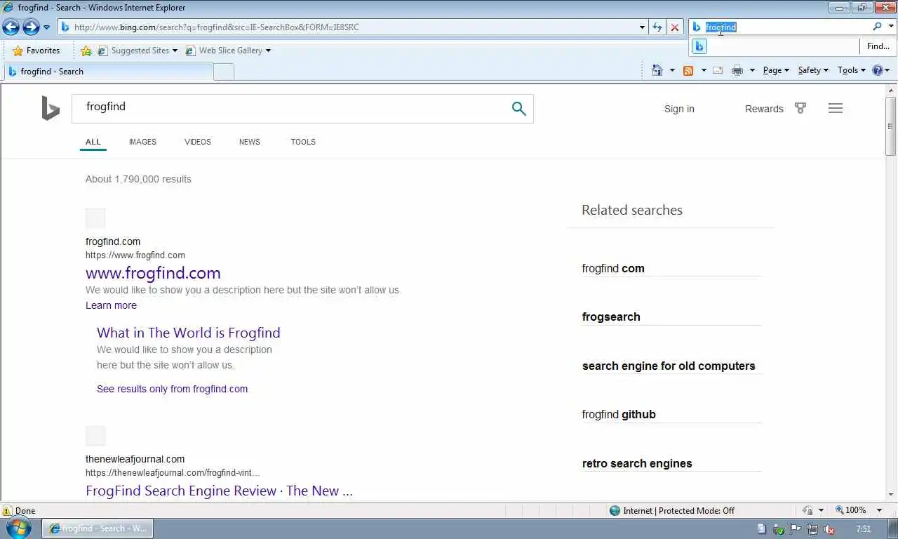This screenshot has height=539, width=898.
Task: Click the Sign in link
Action: point(679,109)
